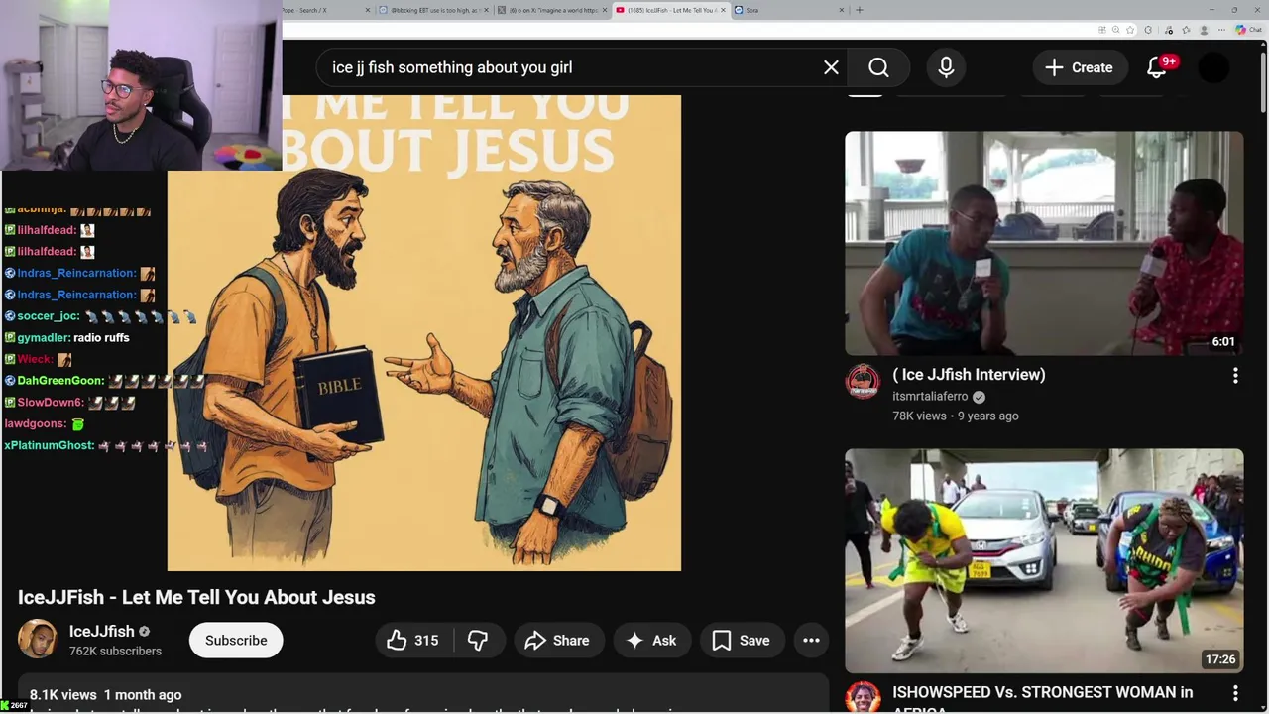Image resolution: width=1269 pixels, height=714 pixels.
Task: Open the ( Ice JJfish Interview) title
Action: point(969,375)
